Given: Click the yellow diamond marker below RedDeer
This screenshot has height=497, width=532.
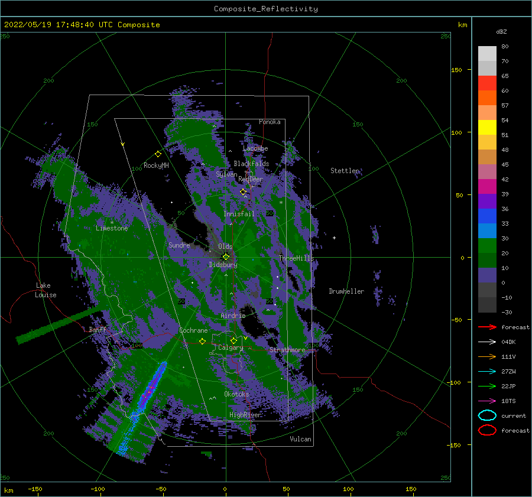Looking at the screenshot, I should 243,191.
